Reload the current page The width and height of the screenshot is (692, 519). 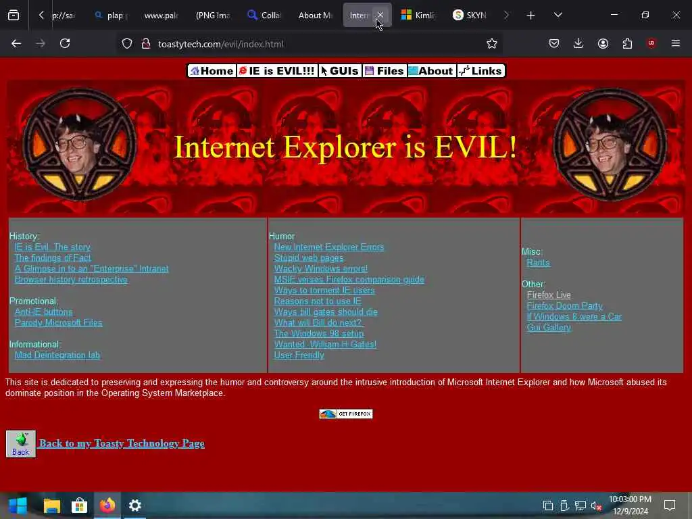65,43
